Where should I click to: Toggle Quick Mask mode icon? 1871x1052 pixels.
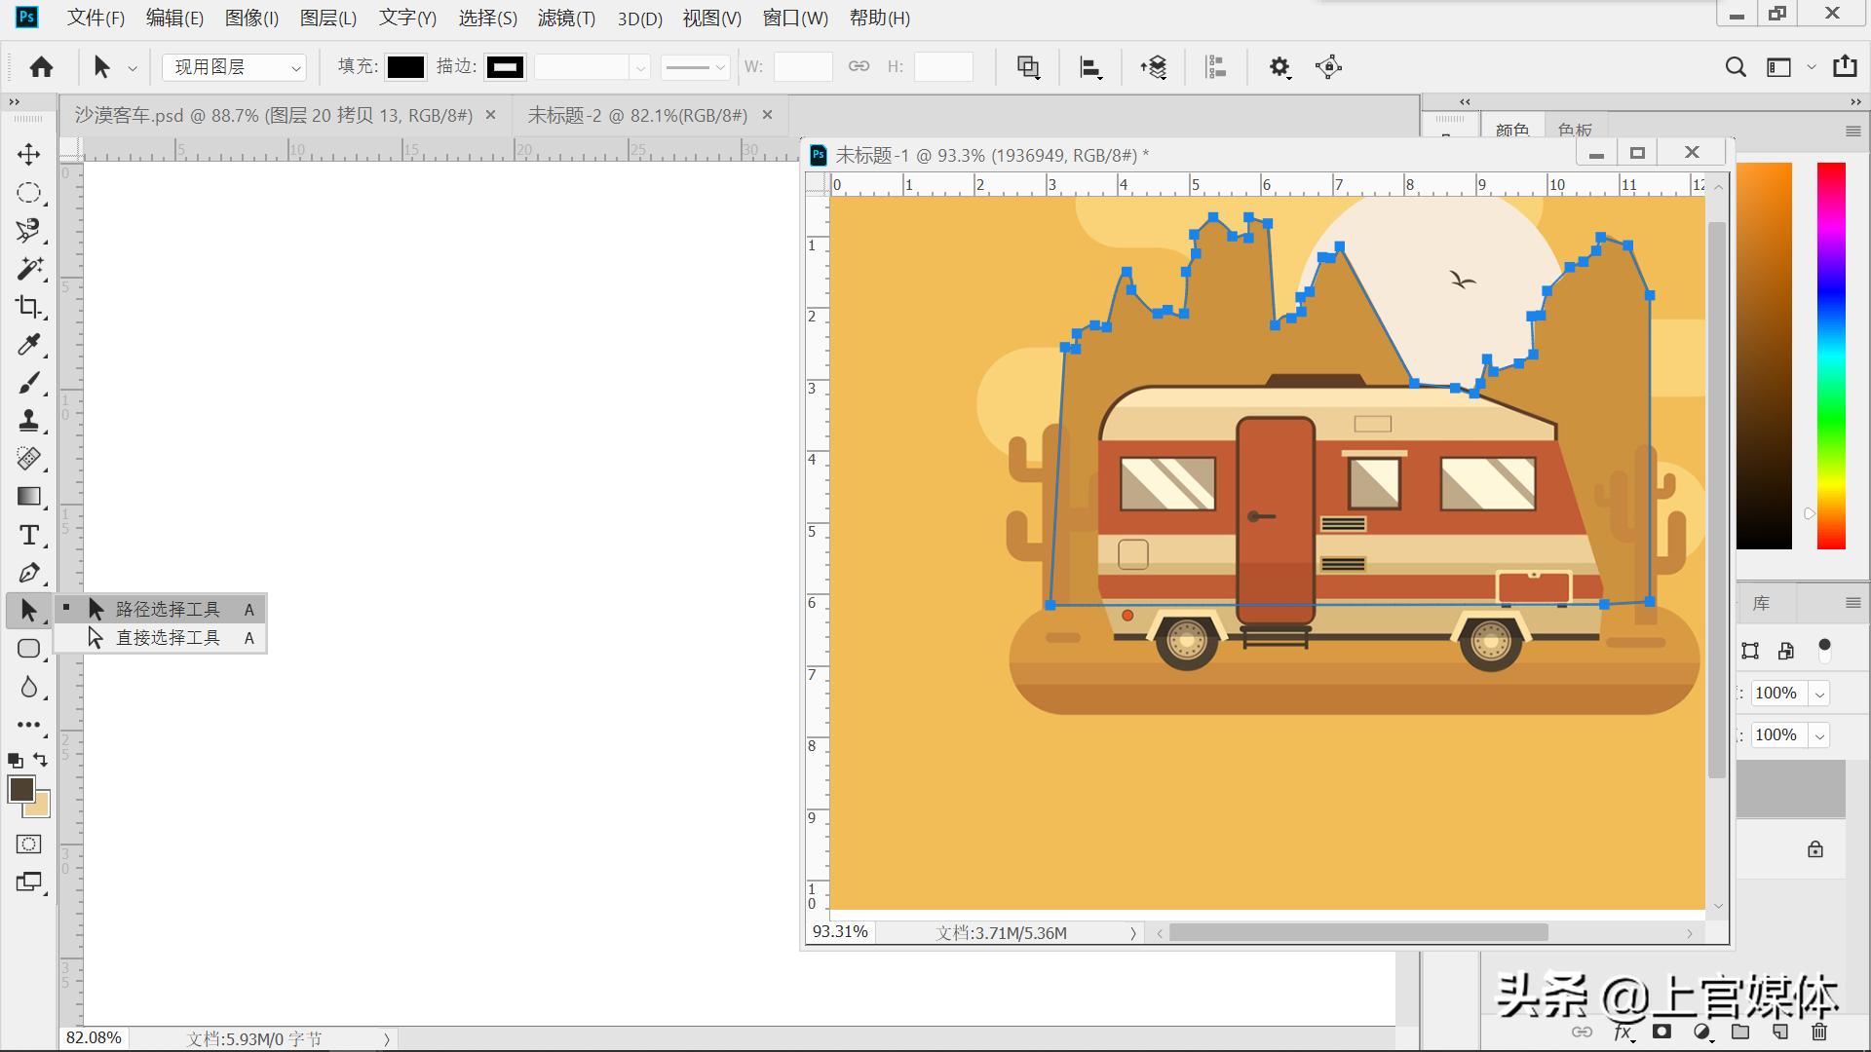[x=28, y=844]
